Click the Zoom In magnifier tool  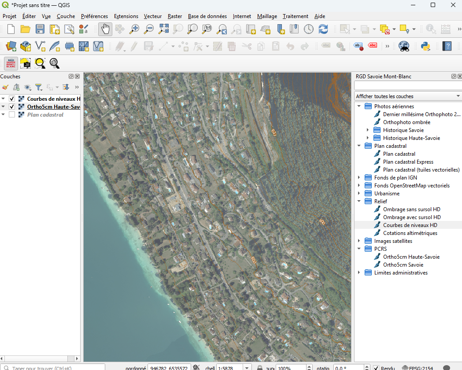[134, 29]
